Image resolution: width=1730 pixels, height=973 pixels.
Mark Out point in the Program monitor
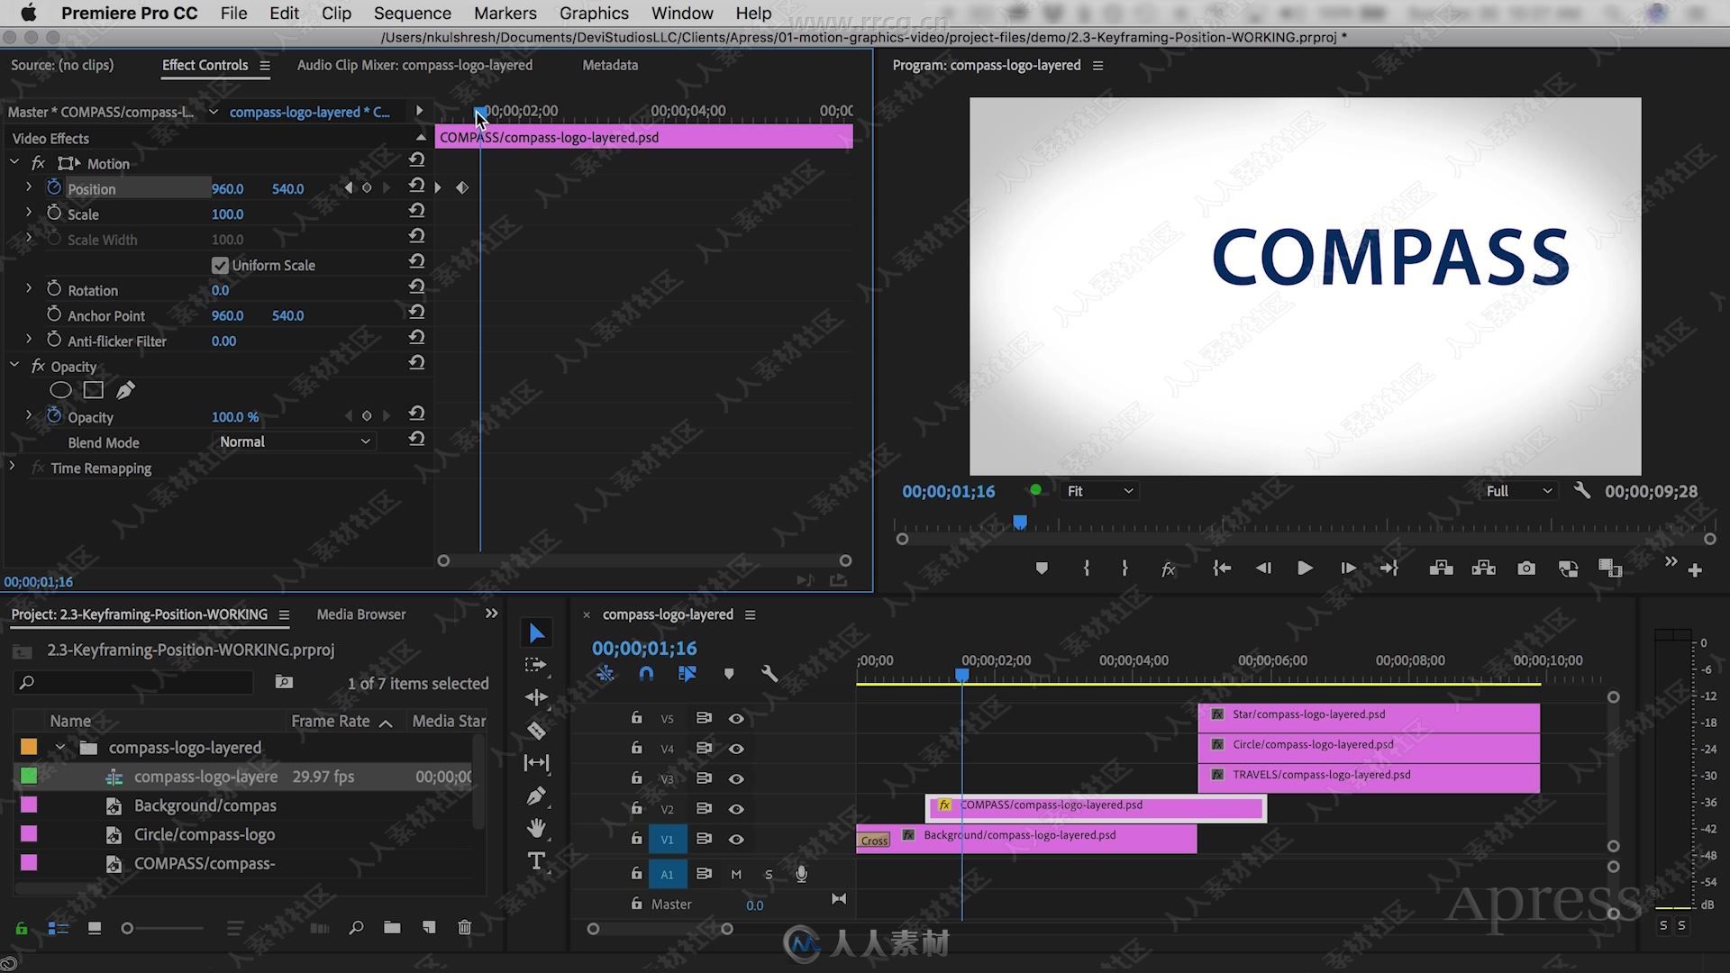(1124, 568)
